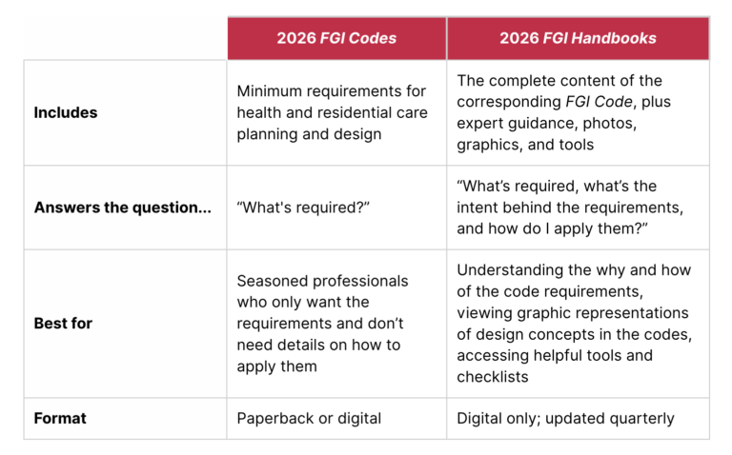Click the Seasoned professionals cell
Screen dimensions: 732x455
[336, 324]
